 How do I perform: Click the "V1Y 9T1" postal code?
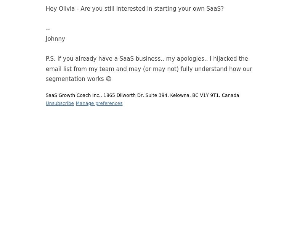click(209, 95)
